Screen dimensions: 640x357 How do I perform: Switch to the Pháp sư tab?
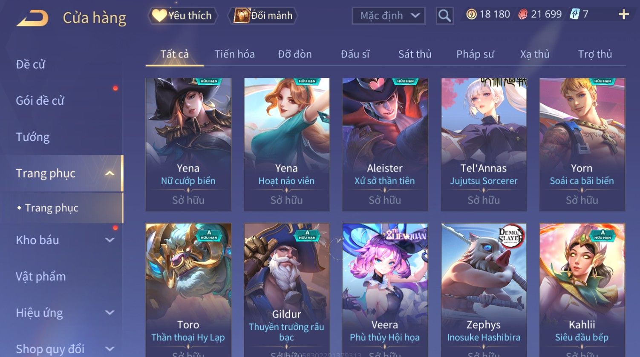[475, 54]
